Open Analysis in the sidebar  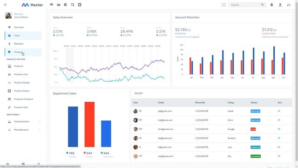pos(23,52)
